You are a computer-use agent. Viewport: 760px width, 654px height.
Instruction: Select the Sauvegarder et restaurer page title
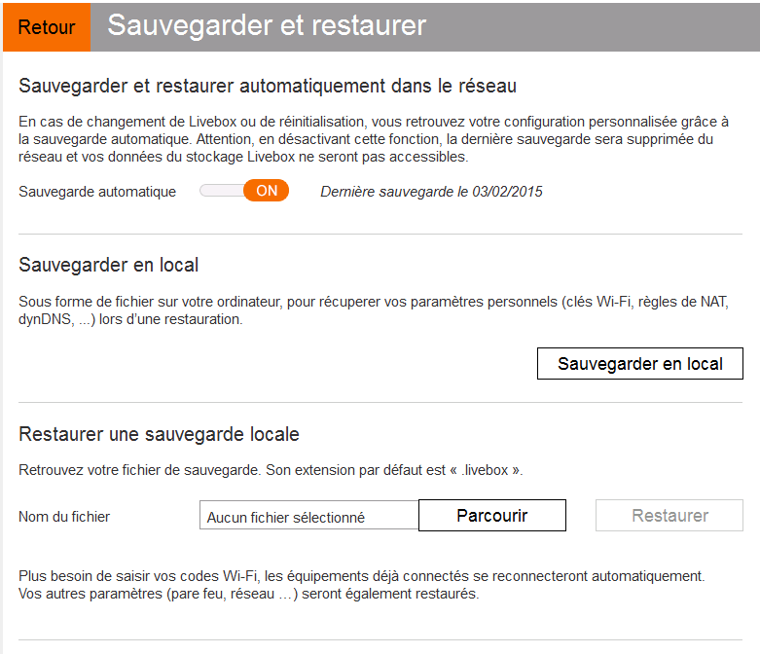tap(267, 25)
